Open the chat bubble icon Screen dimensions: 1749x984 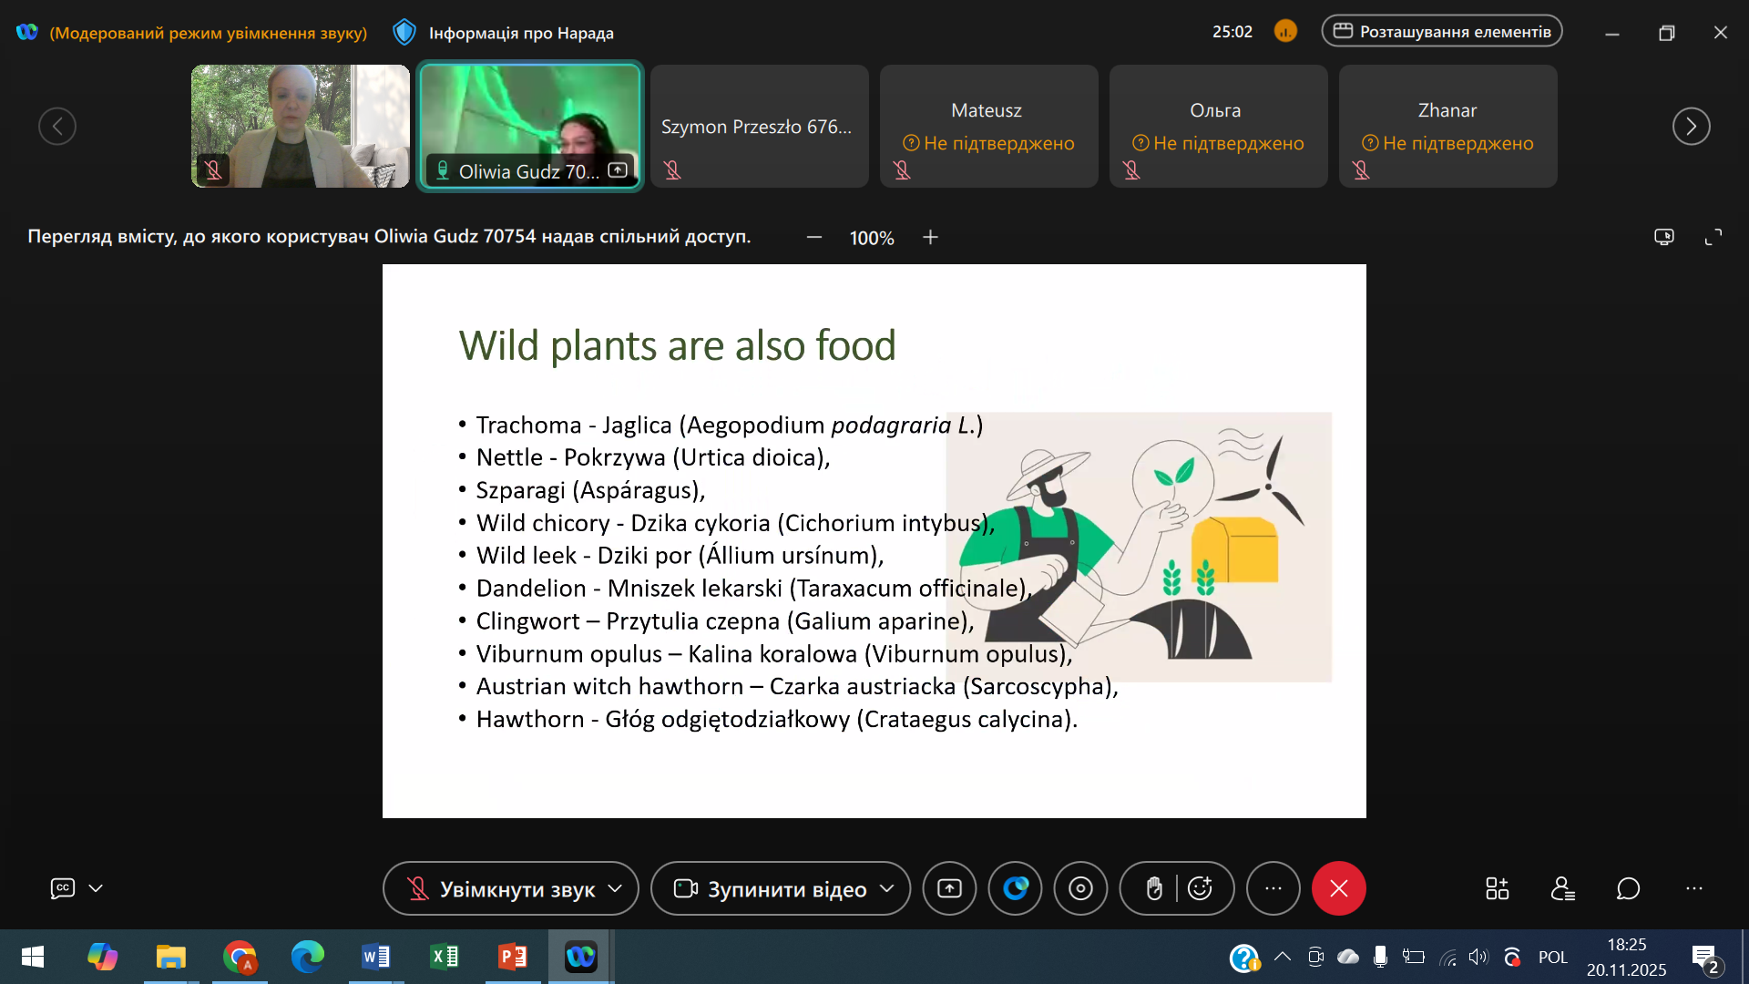(1628, 888)
